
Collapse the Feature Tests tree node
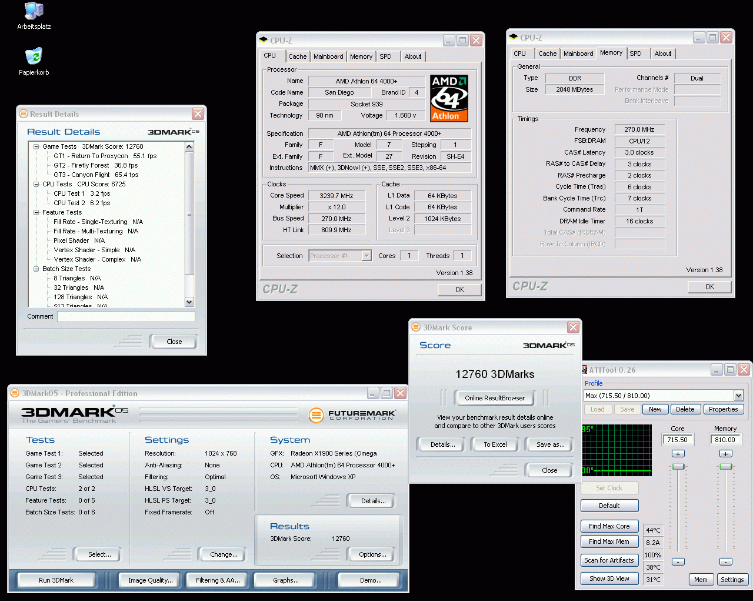(36, 212)
